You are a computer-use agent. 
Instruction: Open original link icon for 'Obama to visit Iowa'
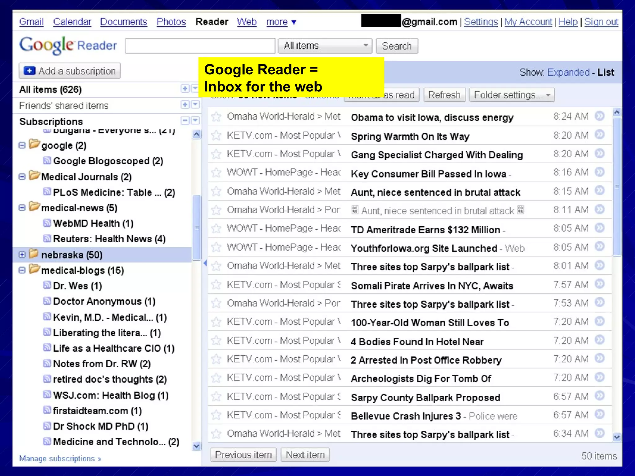pos(600,116)
